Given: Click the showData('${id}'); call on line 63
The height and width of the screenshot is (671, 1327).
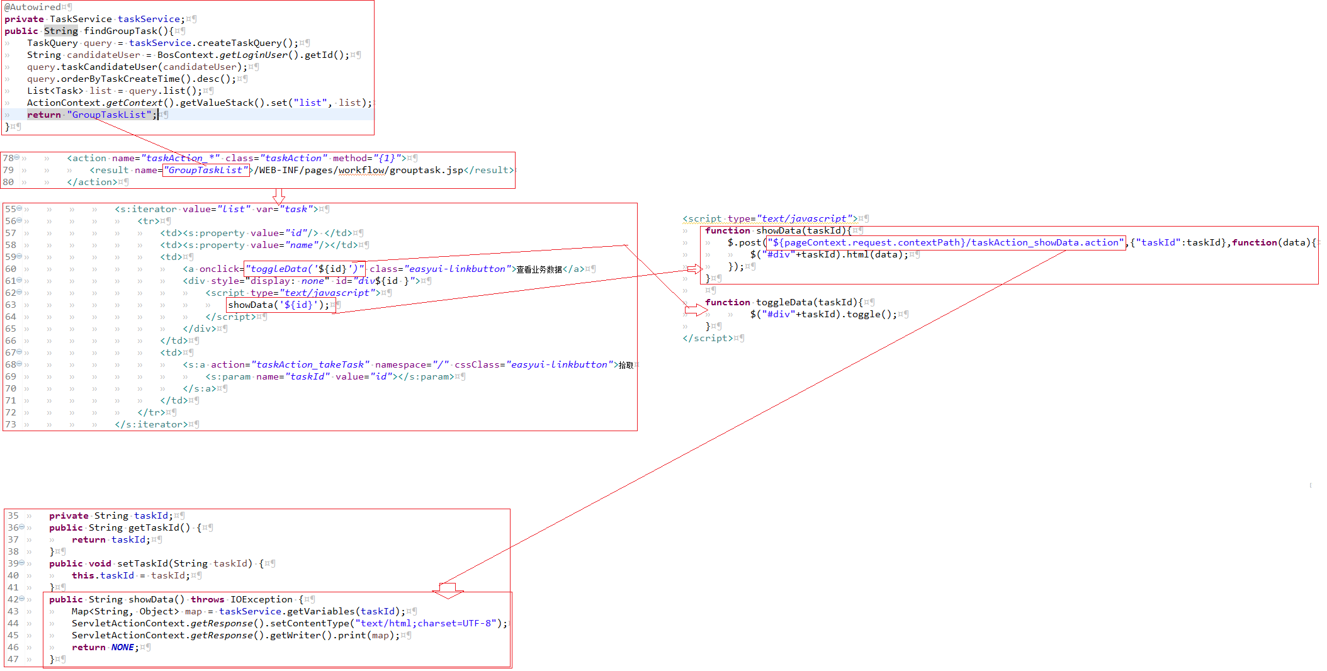Looking at the screenshot, I should tap(278, 305).
